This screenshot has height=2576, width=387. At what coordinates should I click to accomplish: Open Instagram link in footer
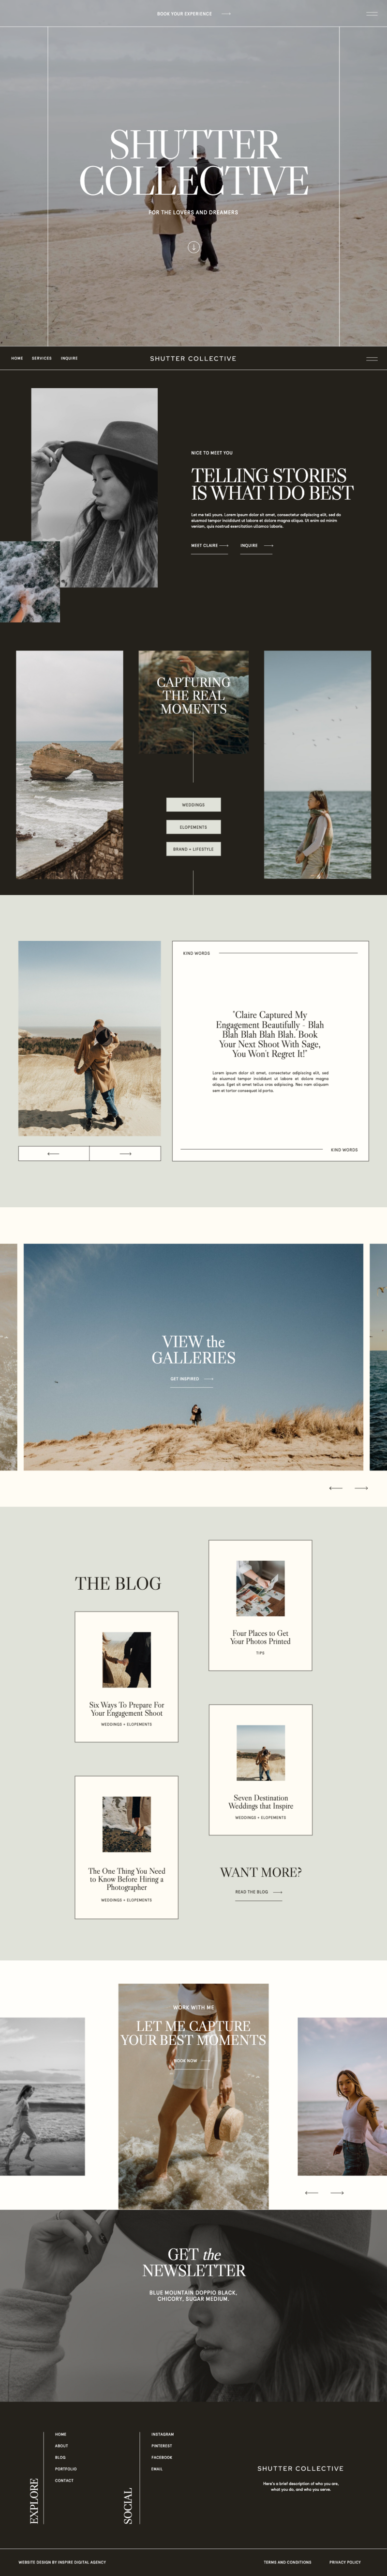(163, 2434)
